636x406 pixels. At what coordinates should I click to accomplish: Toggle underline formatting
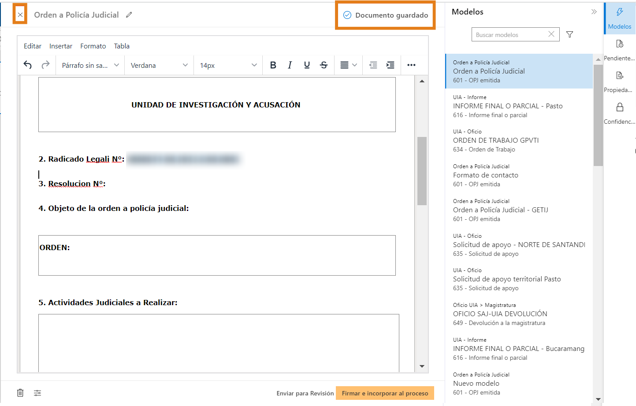point(307,65)
